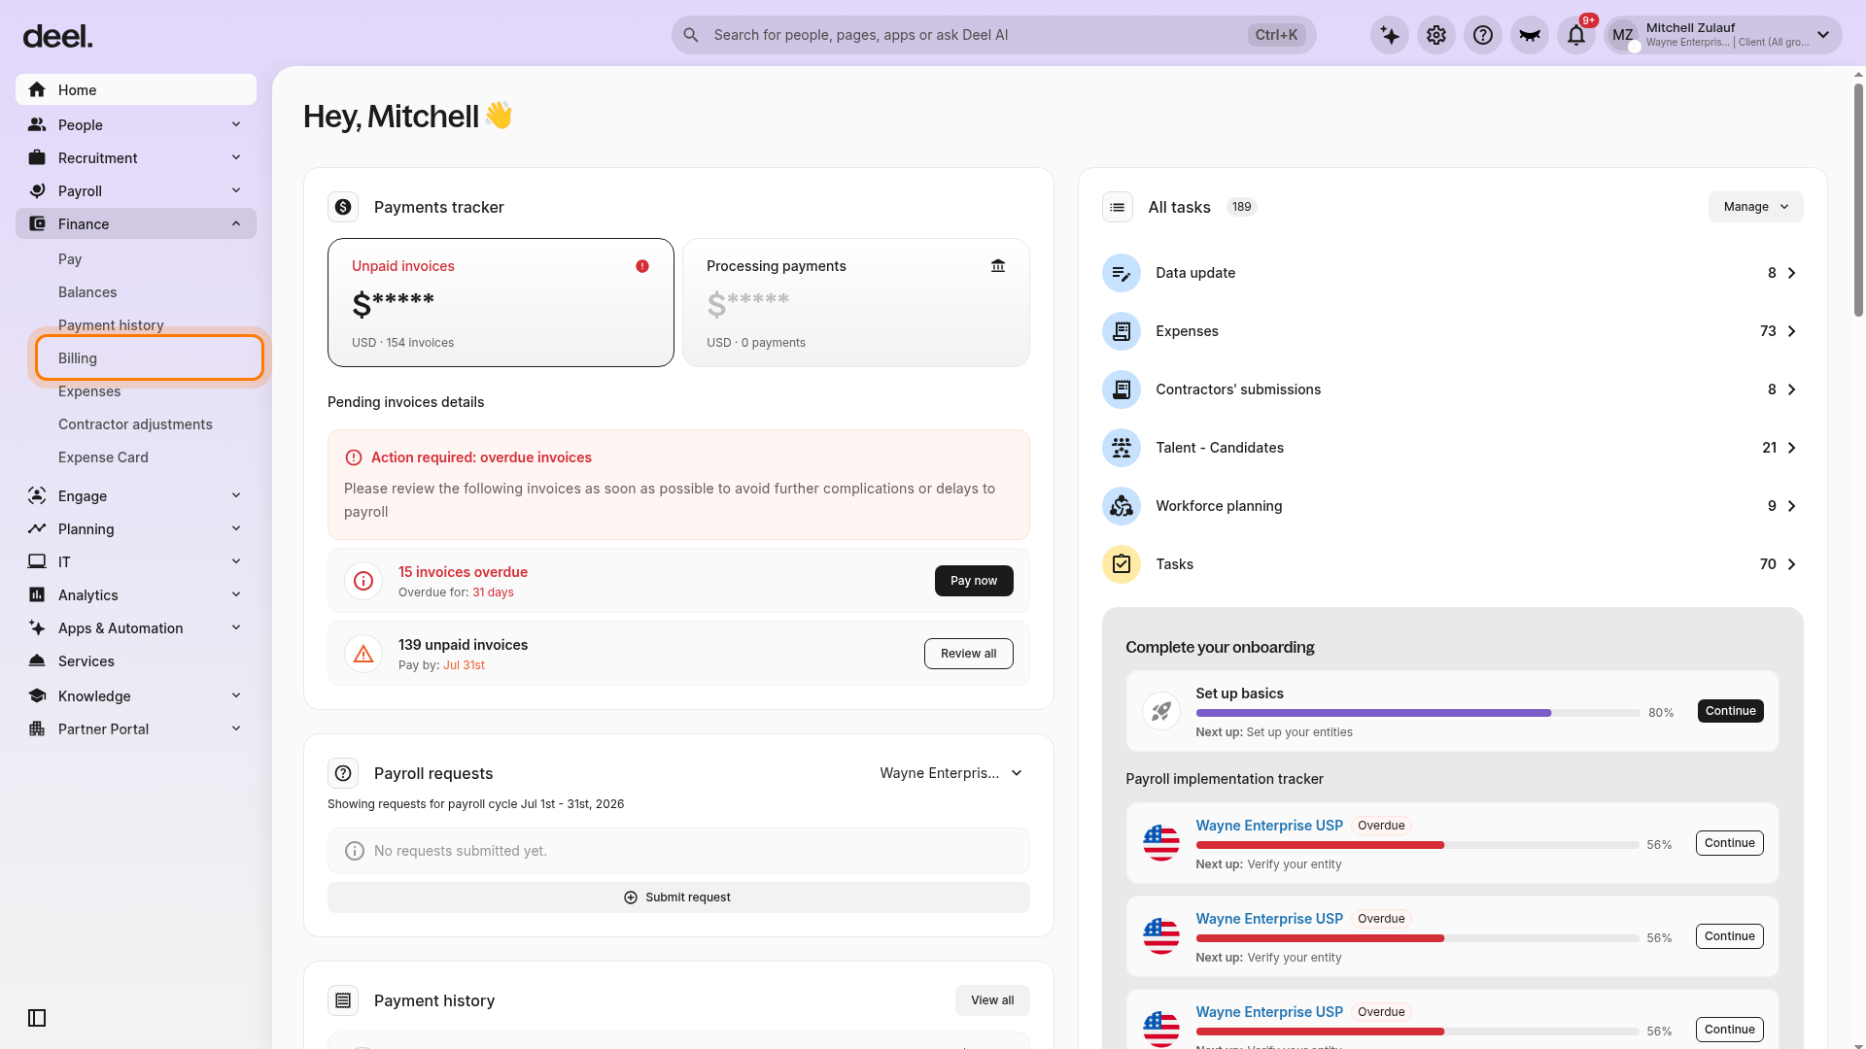Click Set up basics progress bar
1866x1049 pixels.
1418,713
